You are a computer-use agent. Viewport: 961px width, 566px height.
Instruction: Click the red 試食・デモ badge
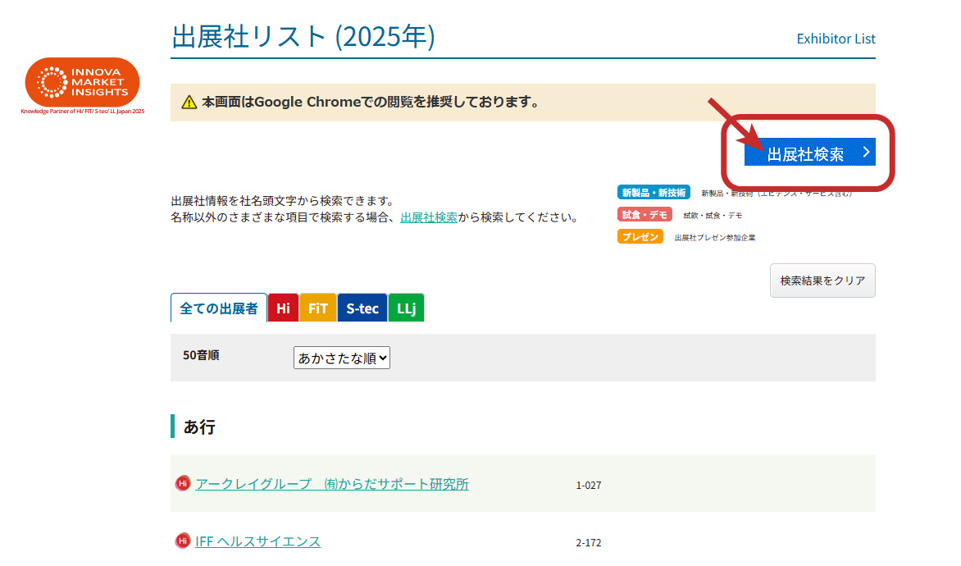click(x=644, y=215)
